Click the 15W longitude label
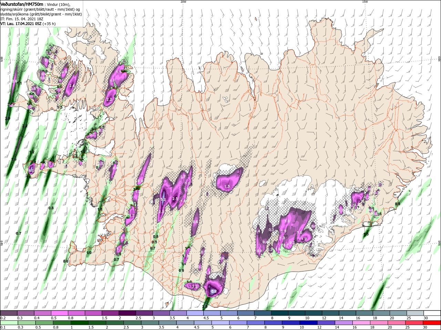The width and height of the screenshot is (441, 330). [x=365, y=2]
